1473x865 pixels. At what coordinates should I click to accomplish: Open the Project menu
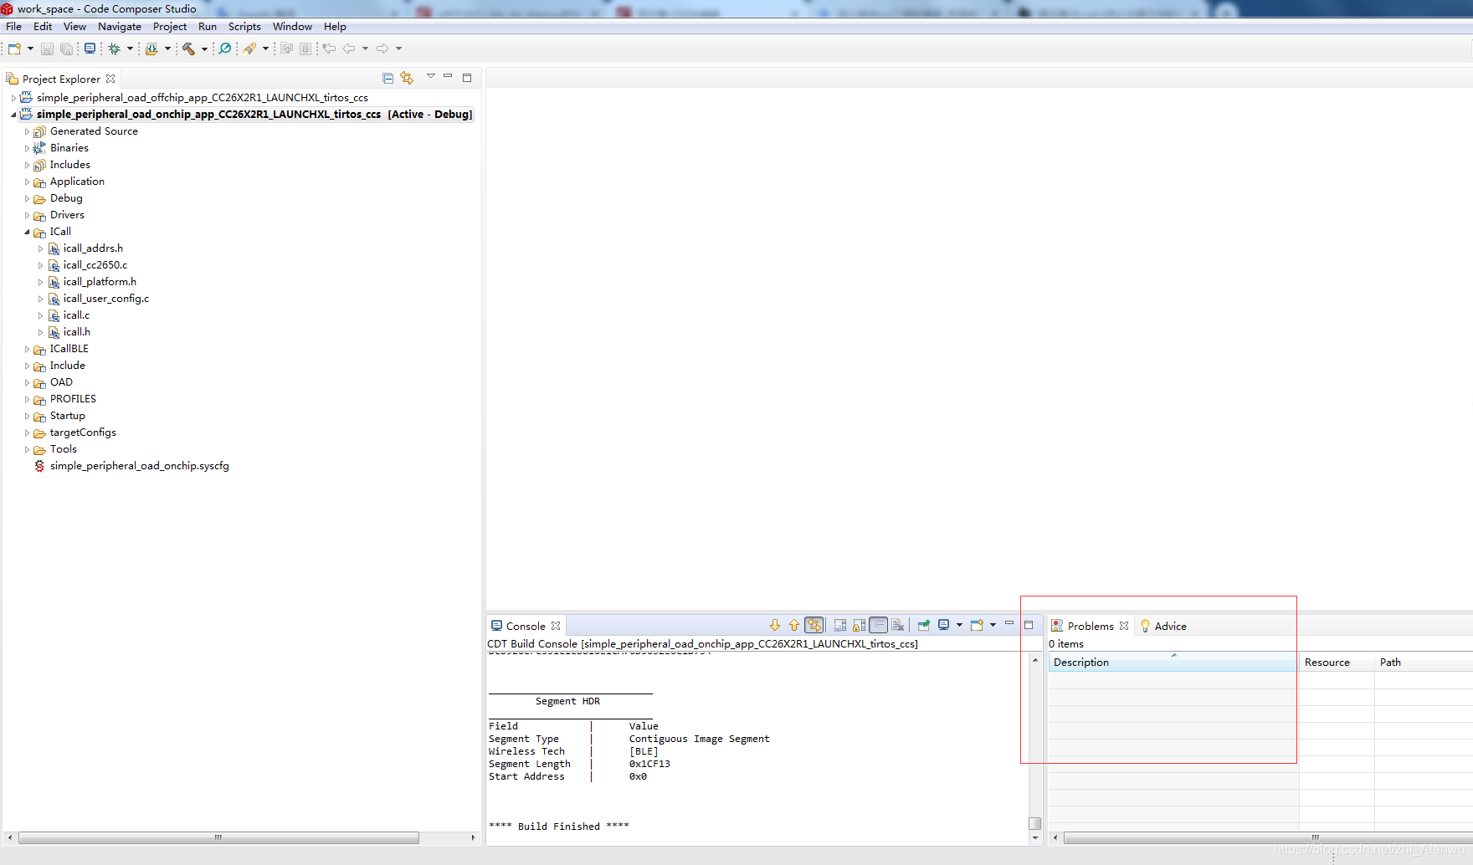[x=170, y=27]
